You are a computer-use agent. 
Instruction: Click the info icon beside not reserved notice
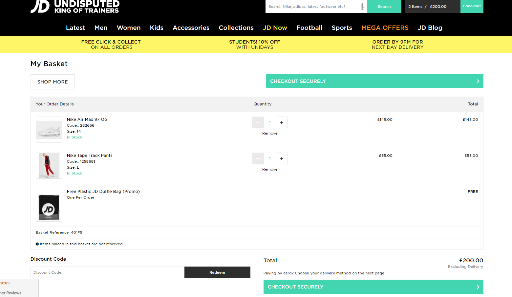point(37,244)
